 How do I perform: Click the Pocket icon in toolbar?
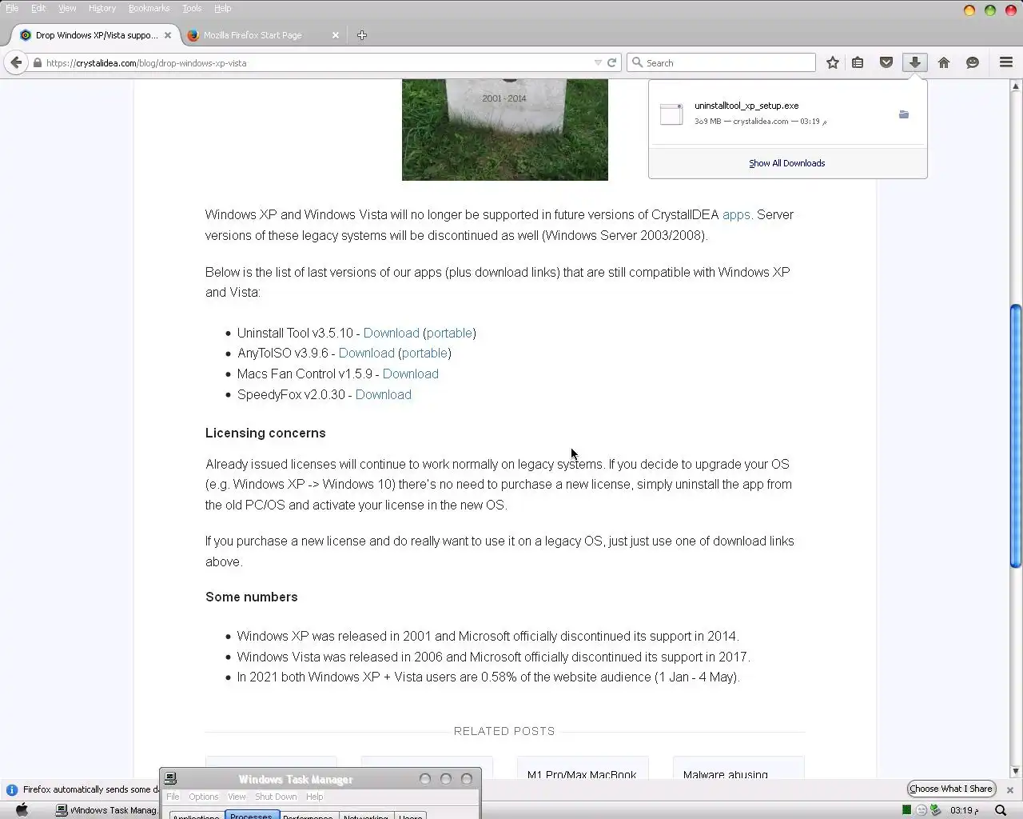tap(886, 62)
